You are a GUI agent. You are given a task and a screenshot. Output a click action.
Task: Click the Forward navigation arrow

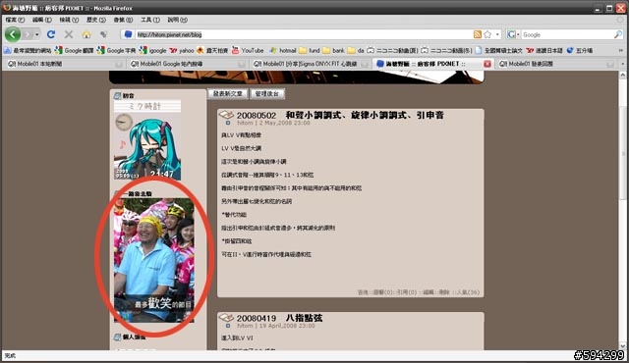pos(28,34)
